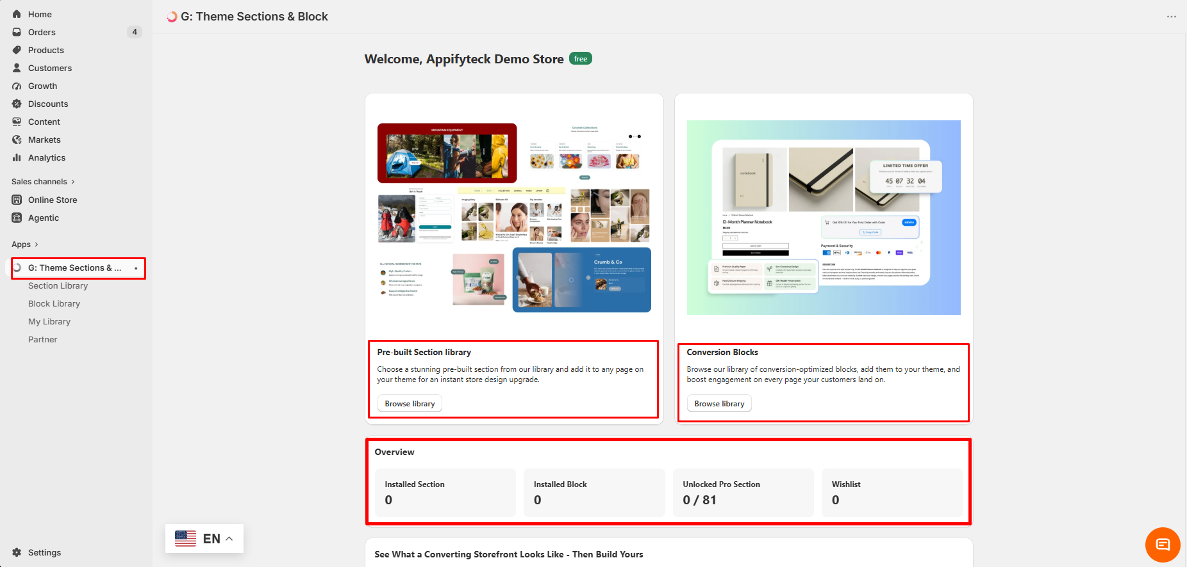Open Section Library in app menu
Viewport: 1187px width, 567px height.
[58, 285]
